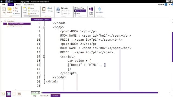
Task: Click the Replace command
Action: (65, 8)
